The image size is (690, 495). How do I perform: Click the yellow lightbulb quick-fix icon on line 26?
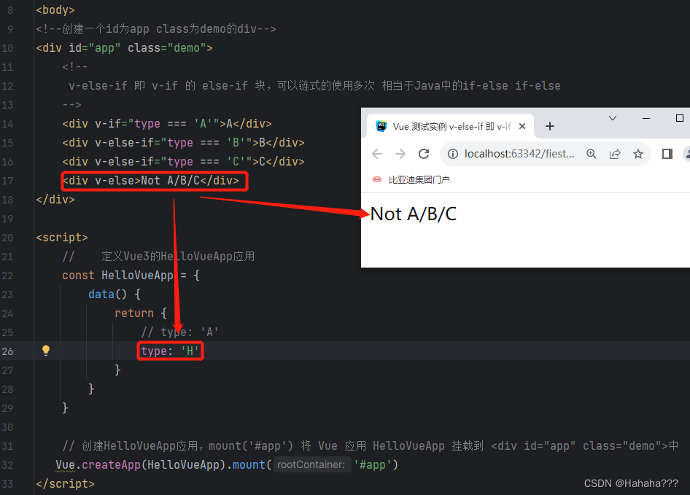pos(46,351)
